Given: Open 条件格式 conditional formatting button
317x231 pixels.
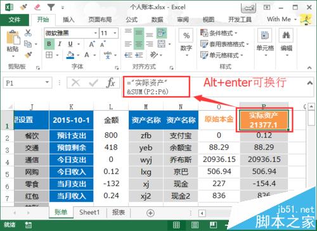Looking at the screenshot, I should 219,33.
